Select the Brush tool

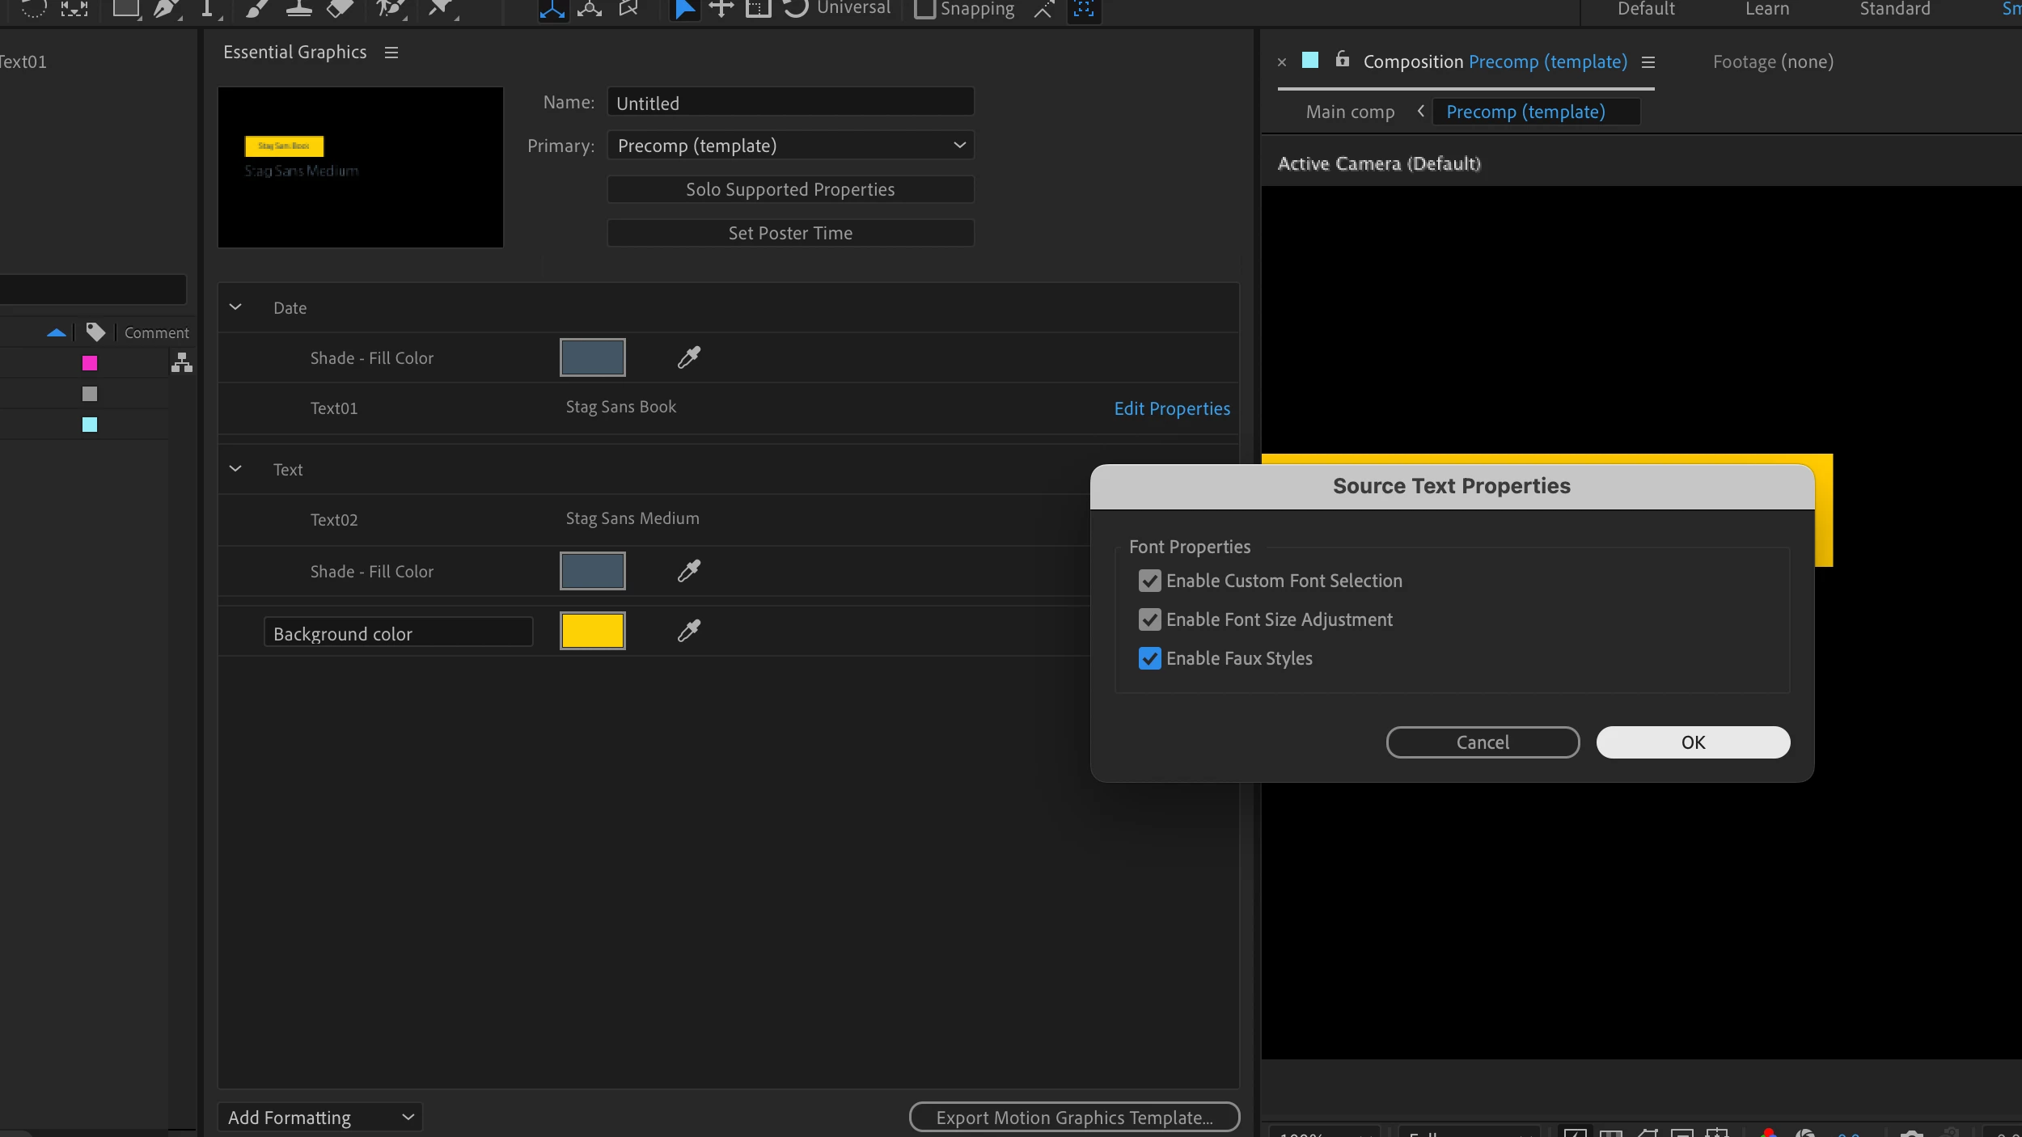[x=256, y=8]
